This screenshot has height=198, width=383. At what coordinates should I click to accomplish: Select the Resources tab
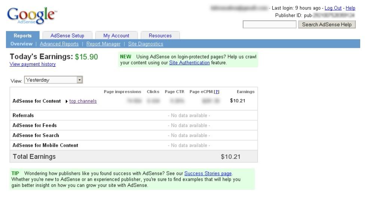(x=160, y=35)
